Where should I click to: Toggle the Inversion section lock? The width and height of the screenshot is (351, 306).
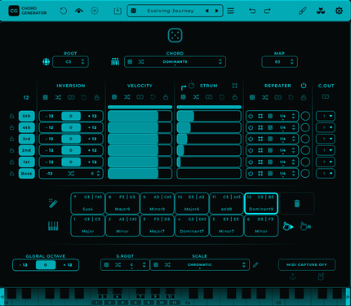point(96,97)
